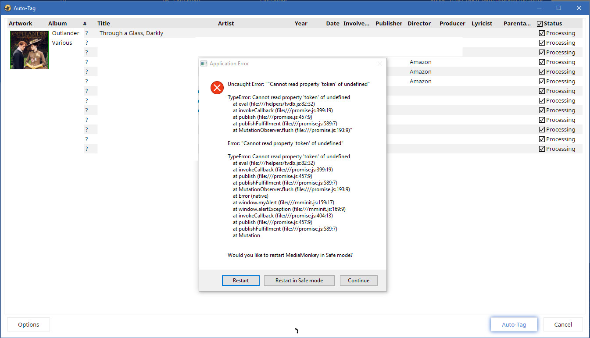Click the Publisher column header

[x=389, y=24]
